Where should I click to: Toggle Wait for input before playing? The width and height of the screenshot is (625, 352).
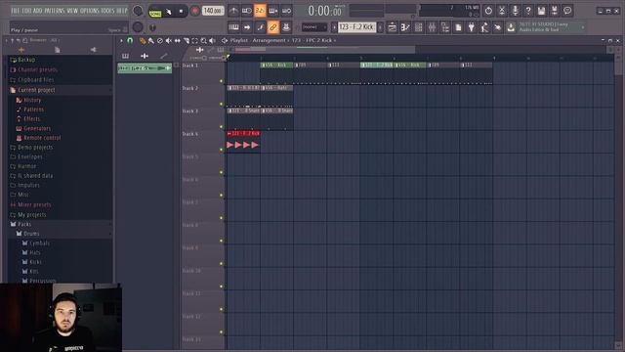point(247,11)
